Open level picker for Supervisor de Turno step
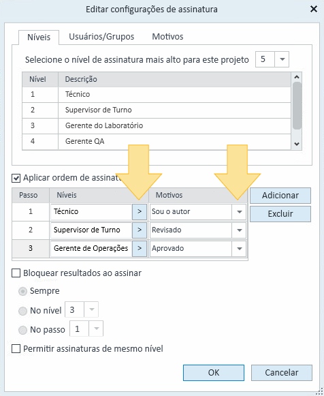The height and width of the screenshot is (396, 324). tap(140, 230)
